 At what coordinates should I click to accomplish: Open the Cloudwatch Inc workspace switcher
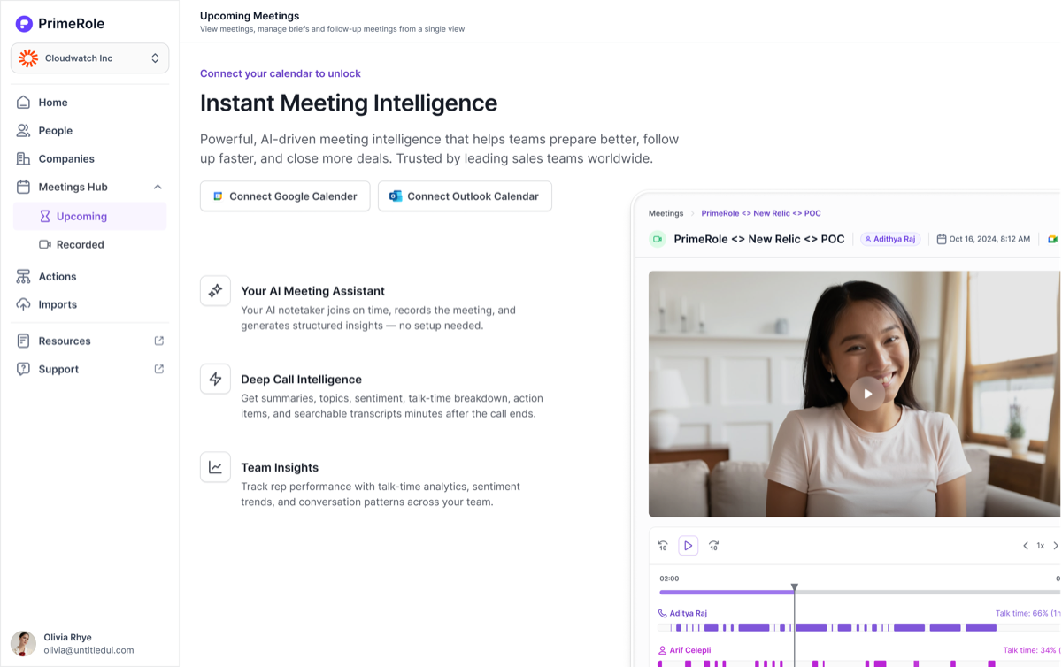tap(89, 58)
